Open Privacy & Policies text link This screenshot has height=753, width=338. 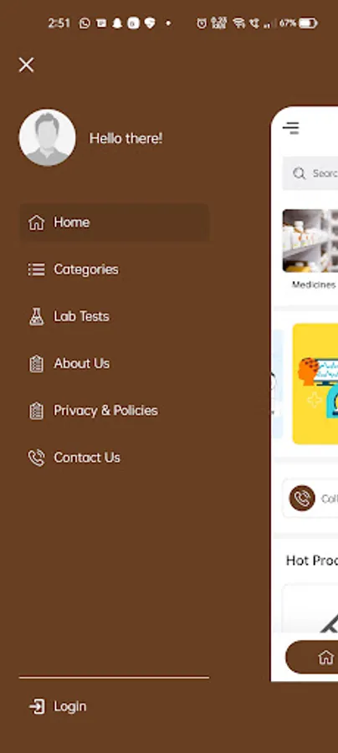pyautogui.click(x=105, y=411)
